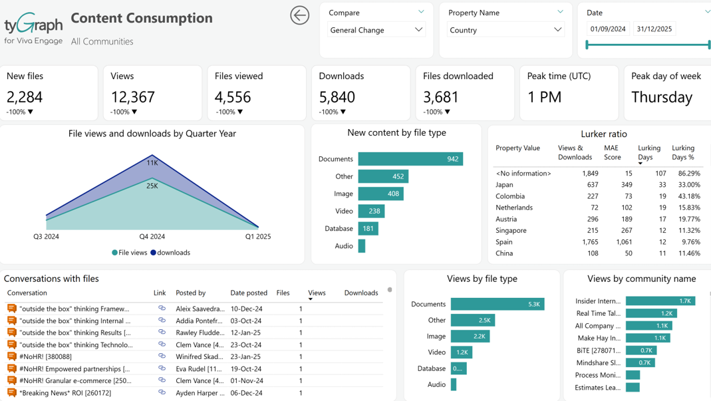Image resolution: width=711 pixels, height=401 pixels.
Task: Sort by the Views & Downloads column header
Action: pos(575,152)
